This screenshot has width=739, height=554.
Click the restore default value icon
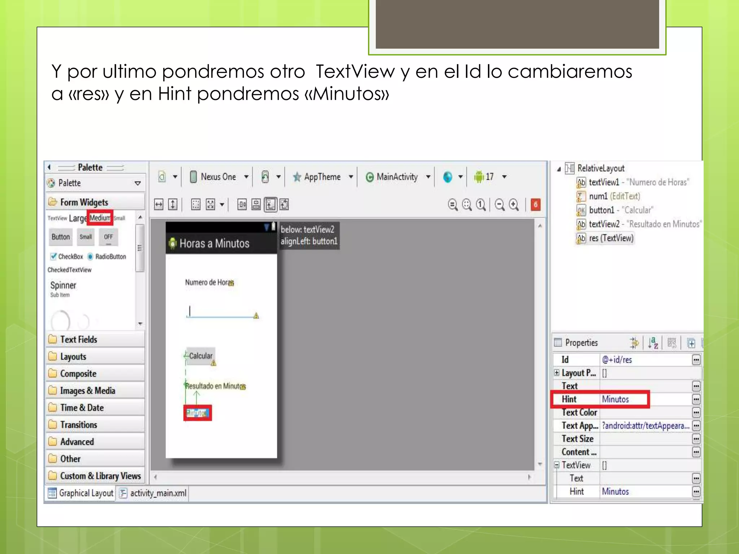[x=672, y=343]
